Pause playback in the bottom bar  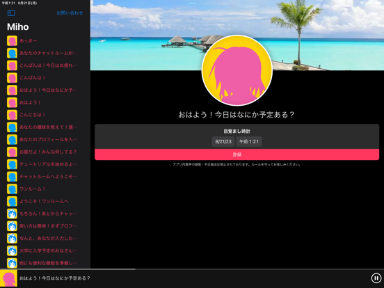click(376, 278)
